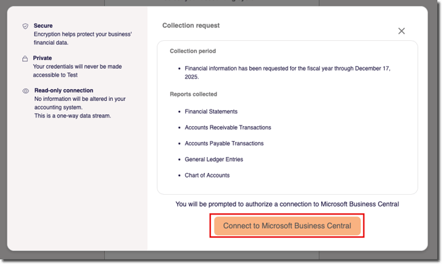Screen dimensions: 442x264
Task: Click the 'Collection period' label
Action: click(x=193, y=51)
